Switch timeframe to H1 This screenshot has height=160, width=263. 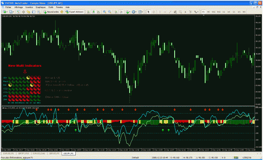point(224,12)
